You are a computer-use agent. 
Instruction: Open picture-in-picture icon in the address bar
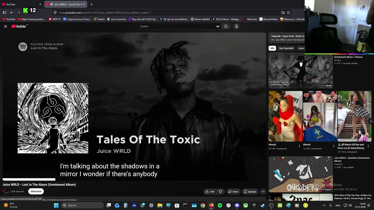283,13
